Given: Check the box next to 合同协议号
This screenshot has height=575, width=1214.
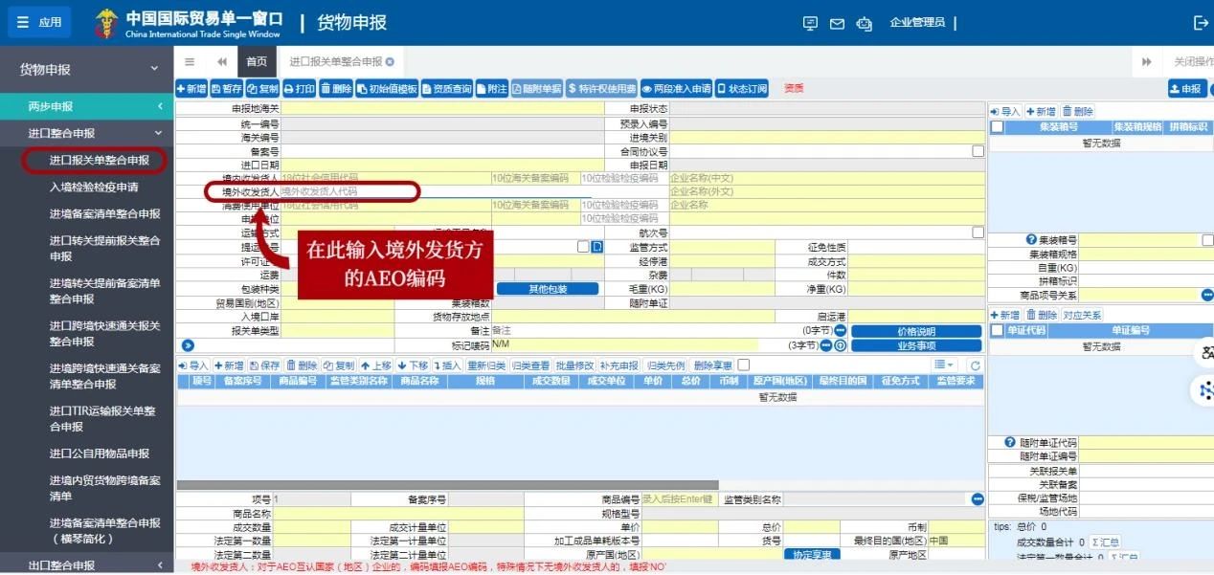Looking at the screenshot, I should coord(978,151).
